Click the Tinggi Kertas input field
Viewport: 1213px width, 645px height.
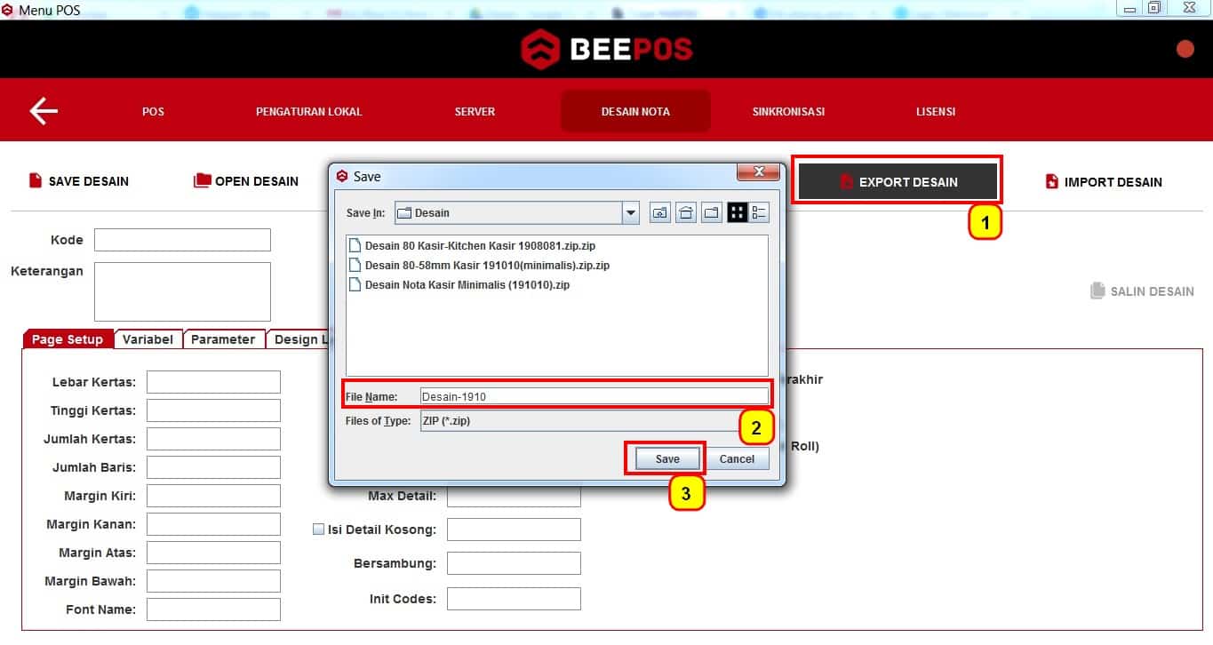click(x=213, y=410)
